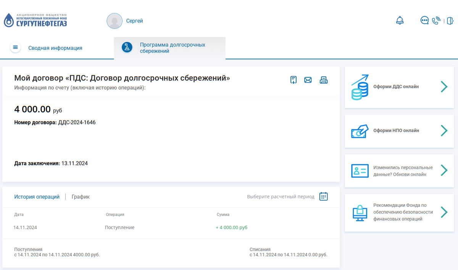
Task: Click the Сергей profile avatar
Action: pyautogui.click(x=114, y=21)
